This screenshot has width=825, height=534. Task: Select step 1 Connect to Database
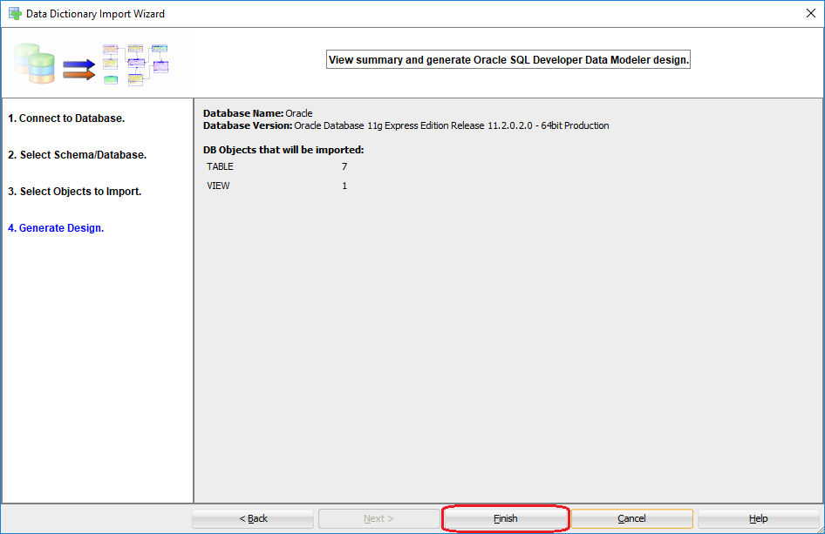tap(66, 118)
